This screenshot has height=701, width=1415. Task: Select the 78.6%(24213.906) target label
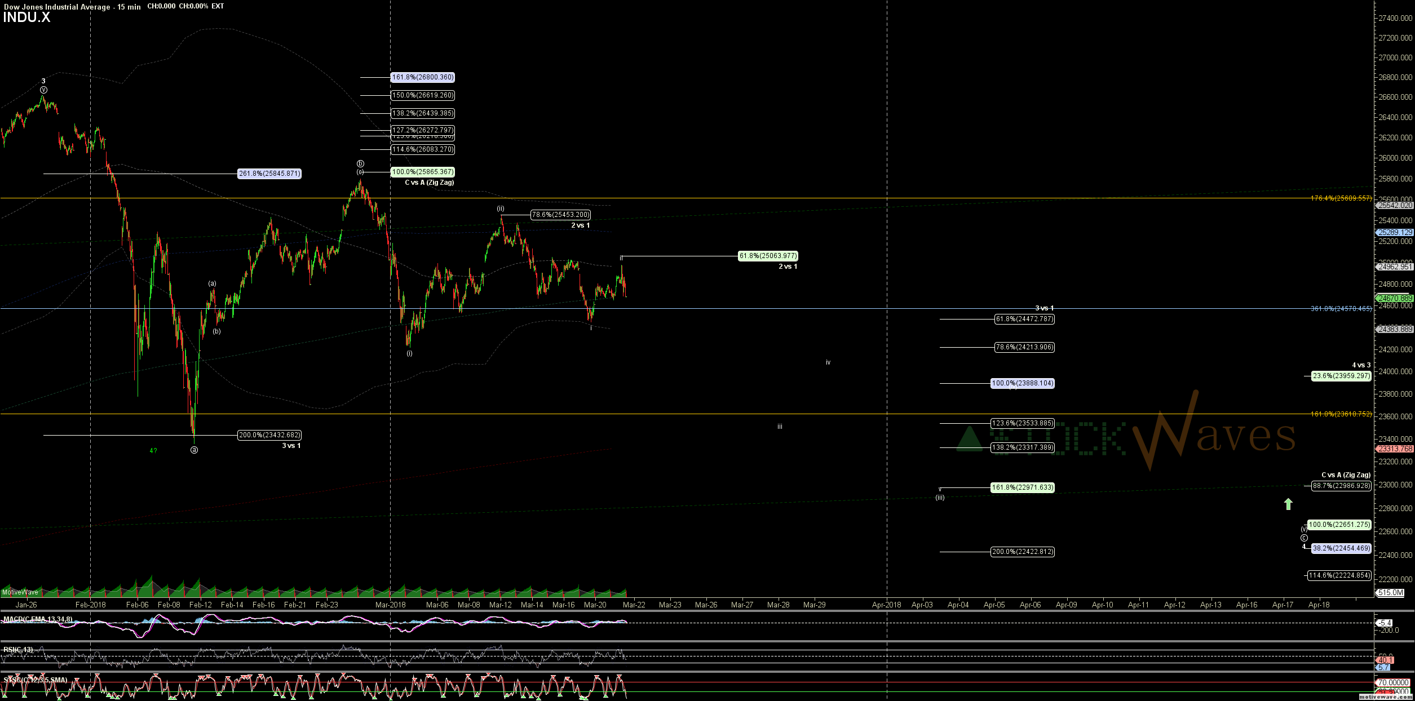pyautogui.click(x=1025, y=347)
